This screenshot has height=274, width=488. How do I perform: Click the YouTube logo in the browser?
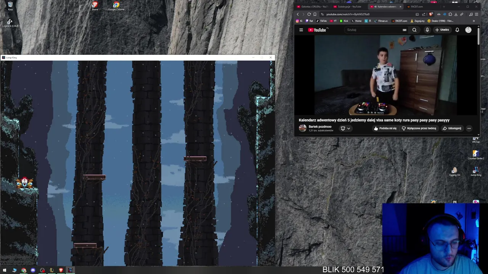pyautogui.click(x=318, y=30)
